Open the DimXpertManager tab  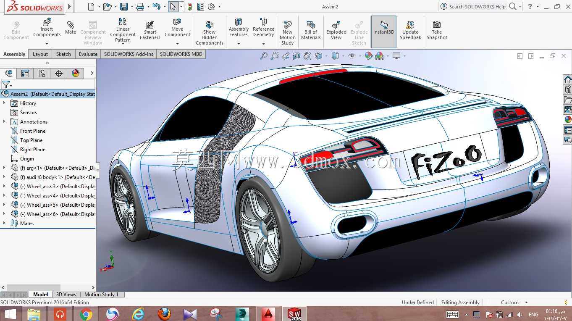[x=59, y=74]
